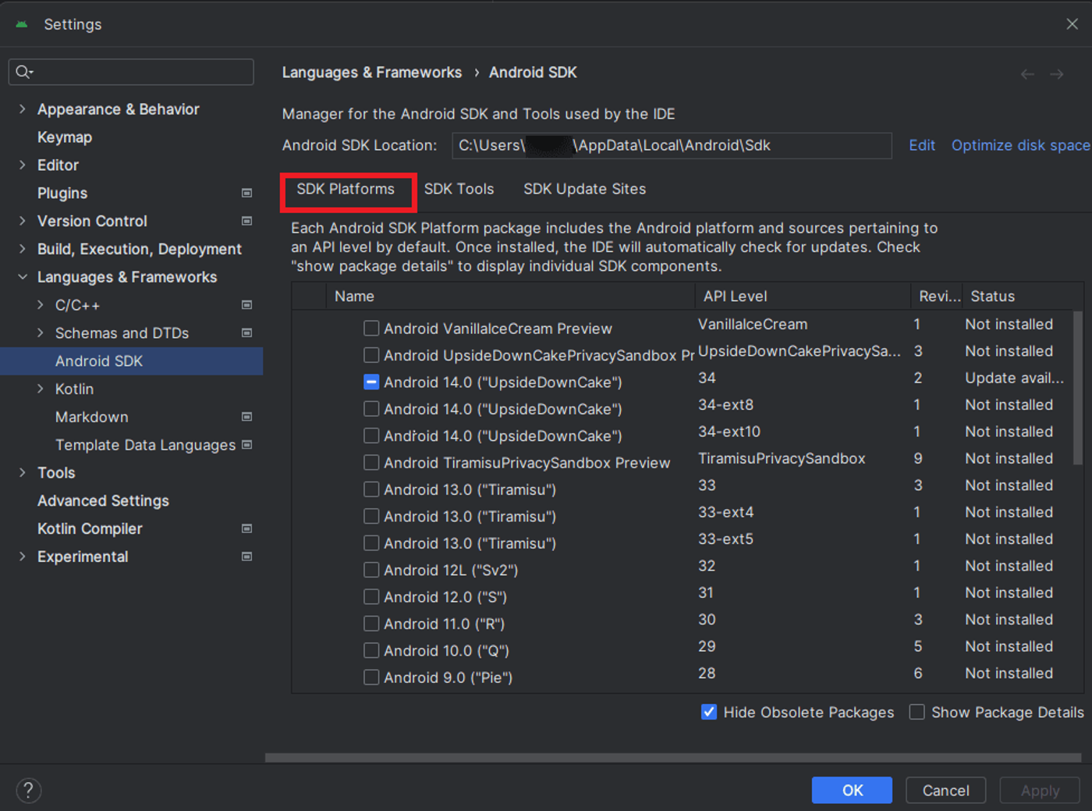Click the project-level icon beside Schemas and DTDs
The height and width of the screenshot is (811, 1092).
click(246, 333)
